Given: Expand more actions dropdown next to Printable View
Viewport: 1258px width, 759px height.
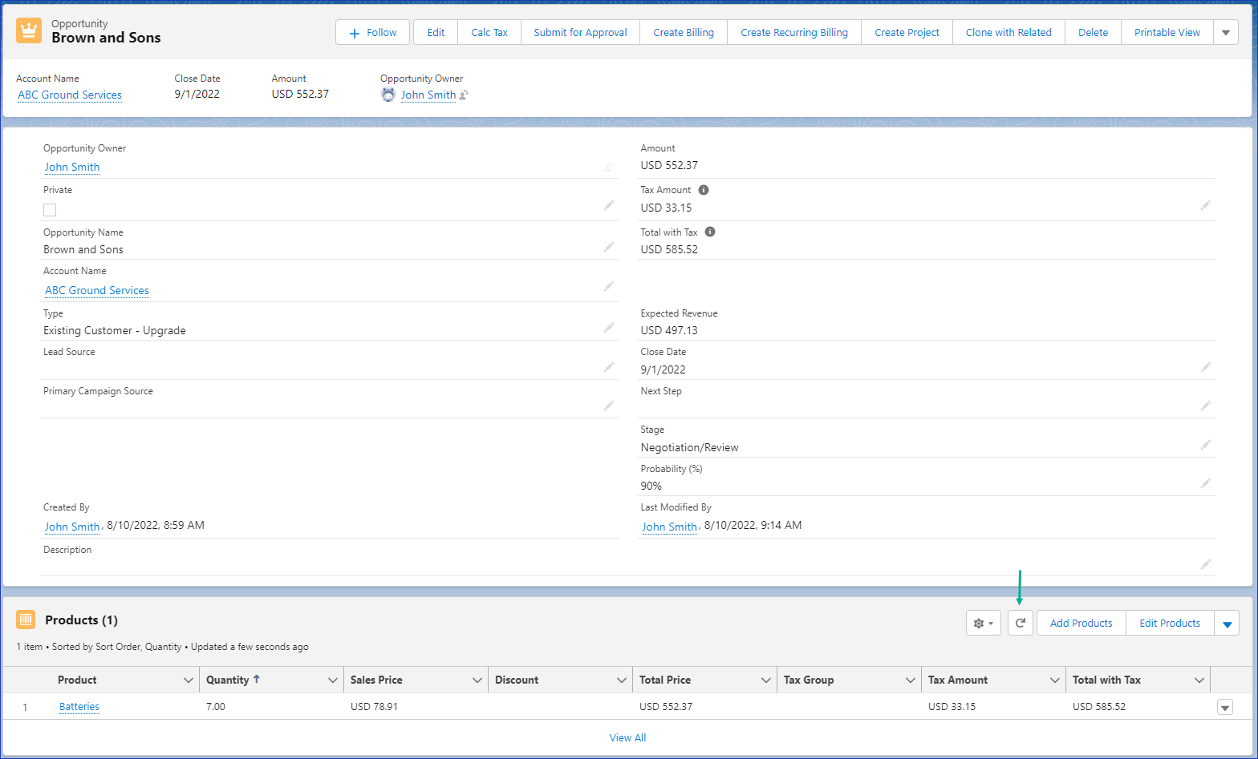Looking at the screenshot, I should (x=1225, y=33).
